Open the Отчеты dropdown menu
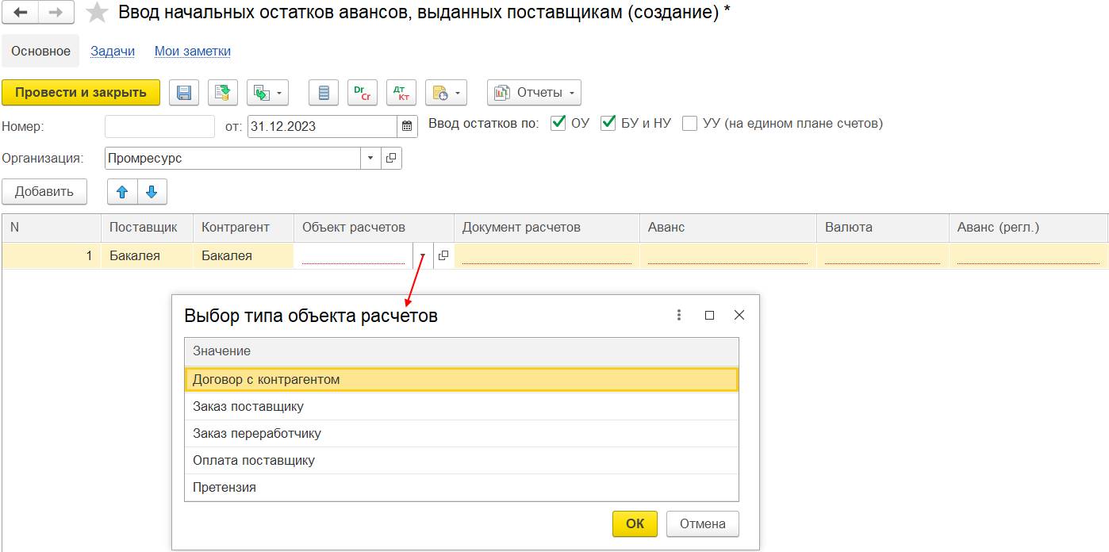Viewport: 1109px width, 552px height. [x=535, y=93]
